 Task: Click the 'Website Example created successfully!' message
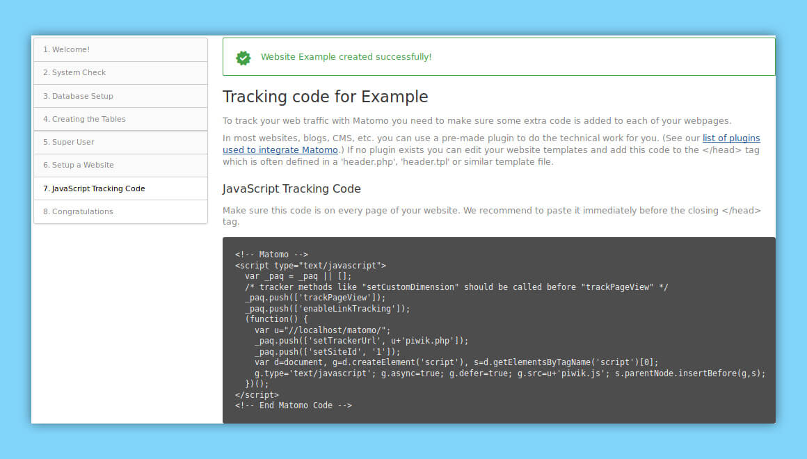[346, 56]
